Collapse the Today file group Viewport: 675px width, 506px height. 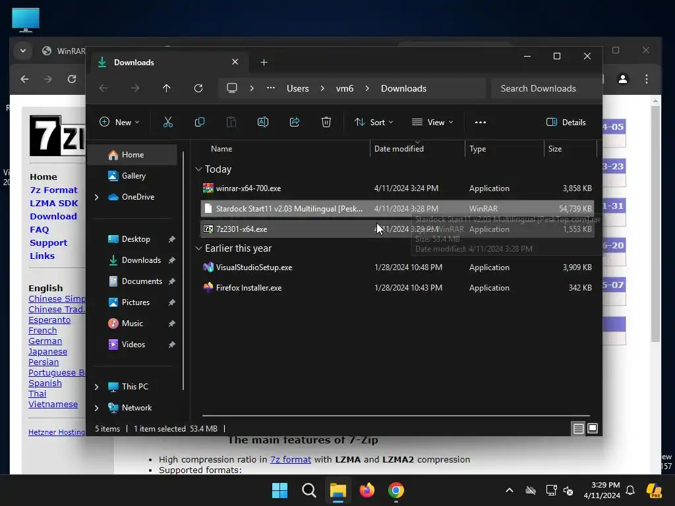[x=198, y=169]
